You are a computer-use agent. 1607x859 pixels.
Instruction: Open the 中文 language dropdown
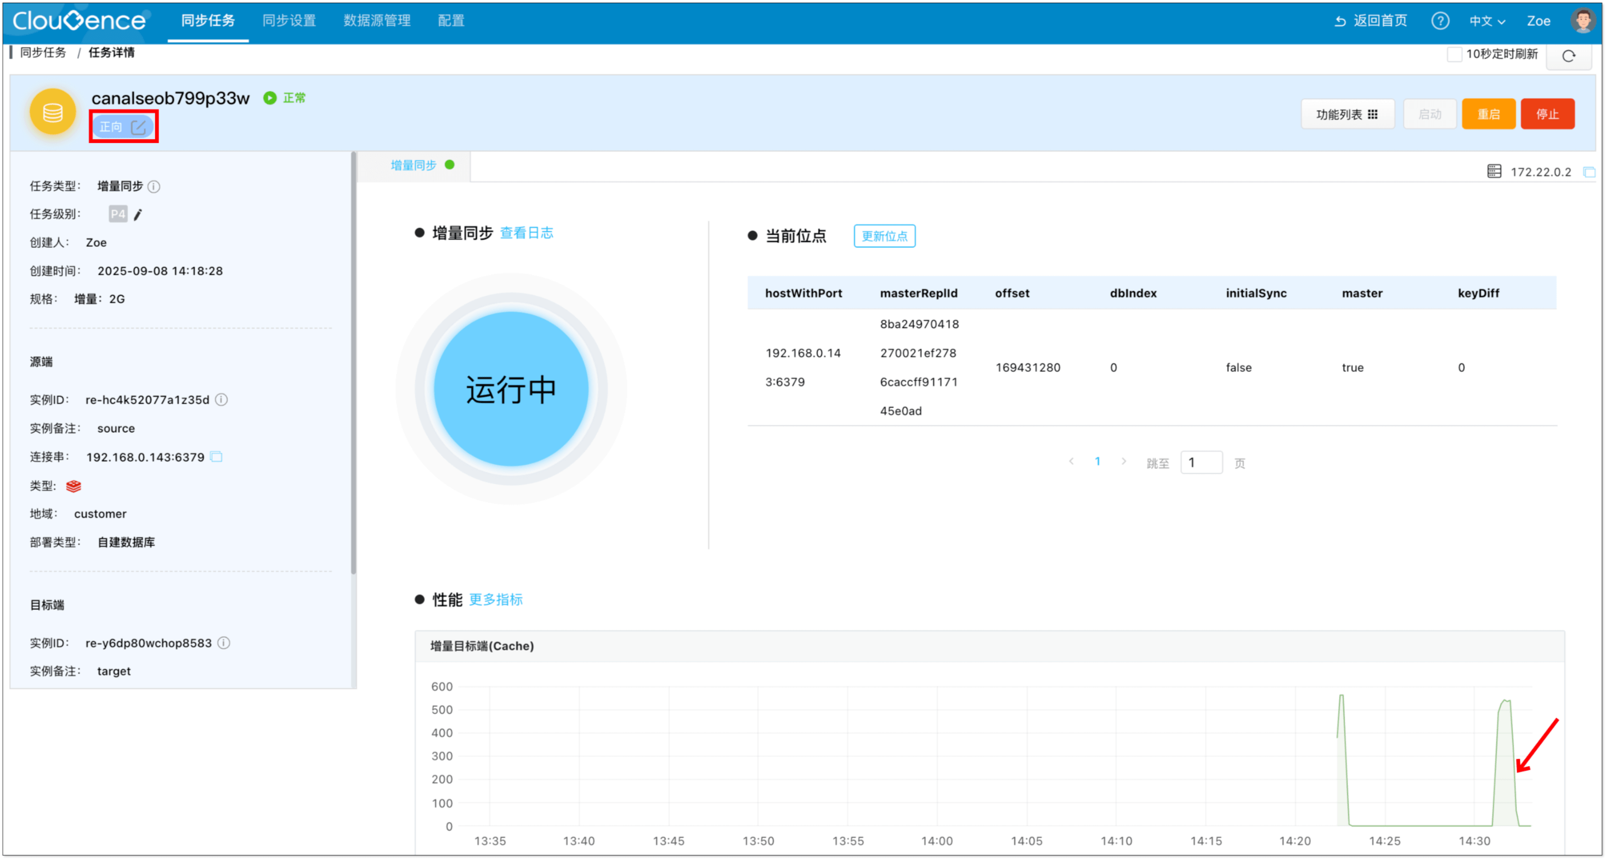(1487, 21)
